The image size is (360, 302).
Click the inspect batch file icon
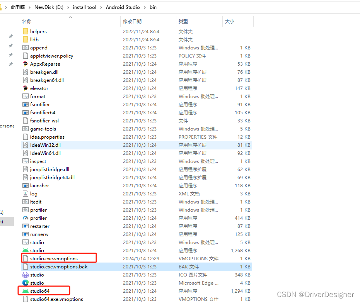coord(26,161)
